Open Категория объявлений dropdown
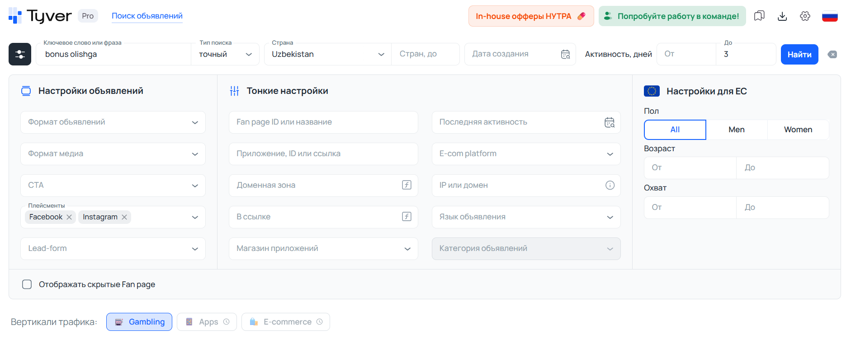The width and height of the screenshot is (851, 339). tap(526, 249)
